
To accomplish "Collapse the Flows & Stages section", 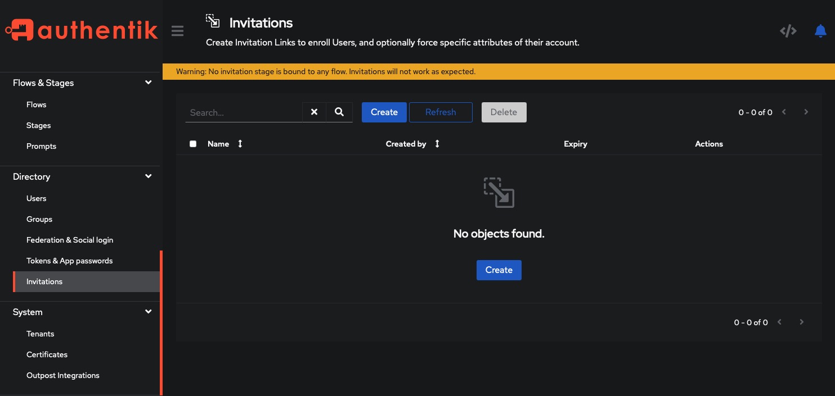I will click(148, 82).
